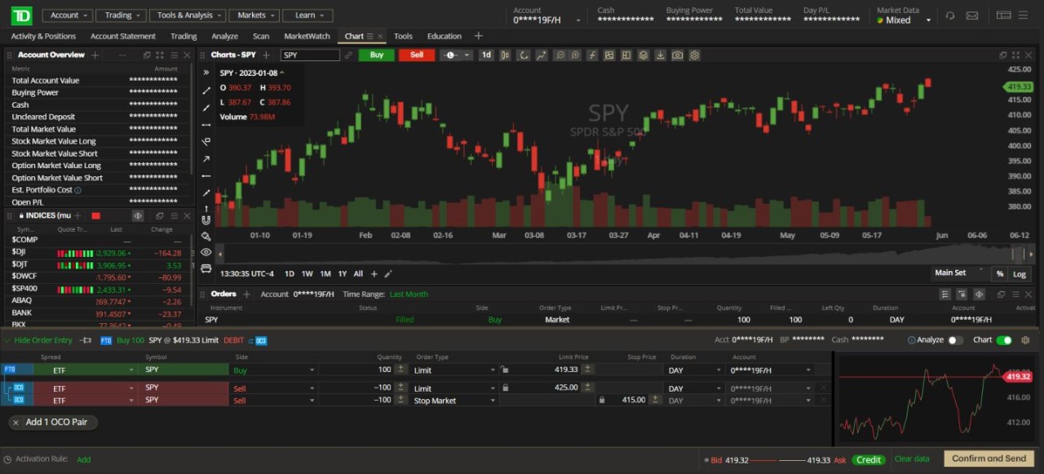
Task: Toggle lock on 419.33 limit price
Action: pos(504,370)
